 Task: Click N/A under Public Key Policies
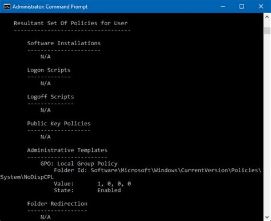(46, 137)
